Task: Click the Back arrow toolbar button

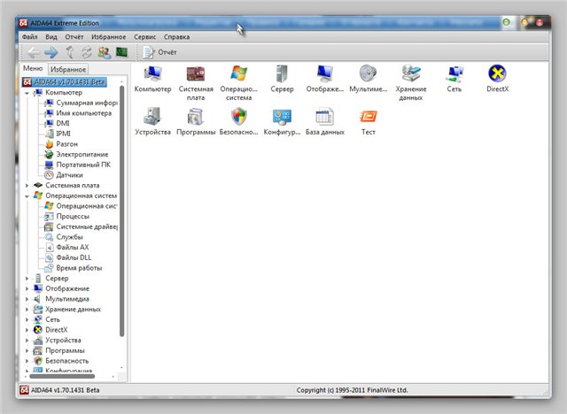Action: point(34,53)
